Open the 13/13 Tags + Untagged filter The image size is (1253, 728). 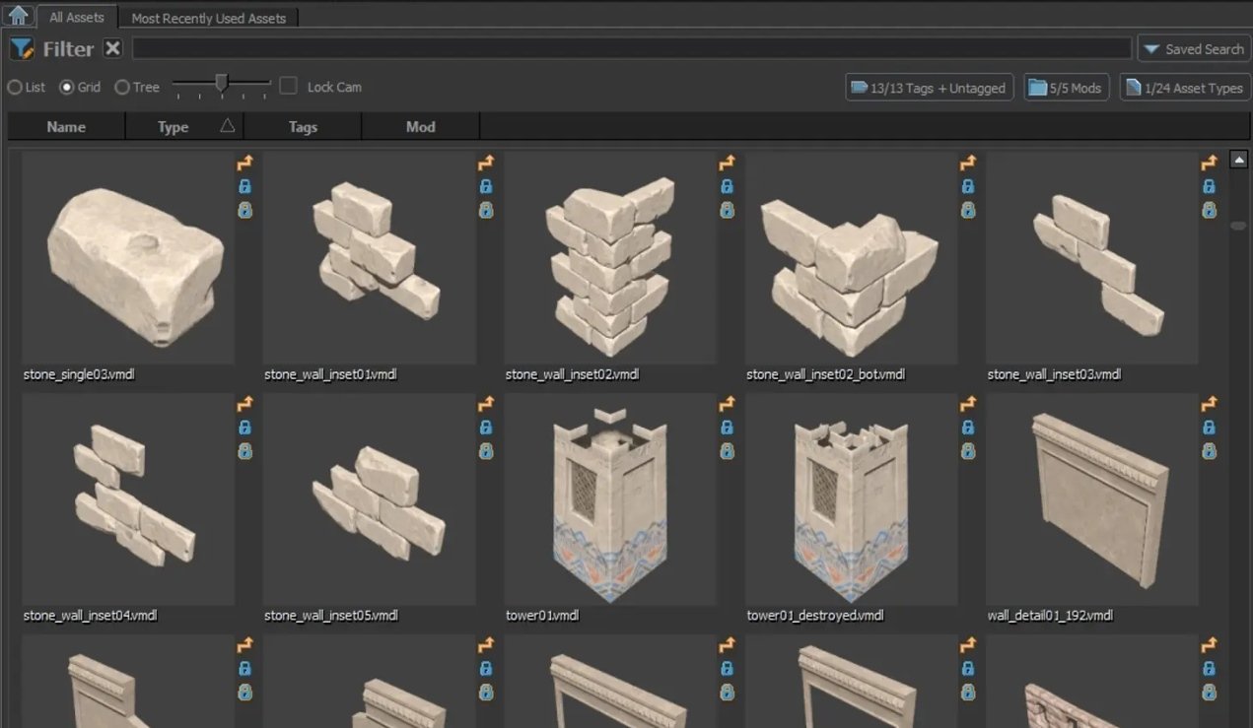pos(929,88)
